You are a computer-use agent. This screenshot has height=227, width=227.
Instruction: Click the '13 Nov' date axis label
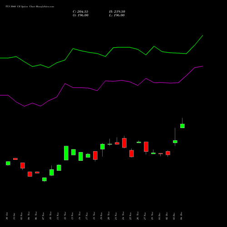coord(72,216)
